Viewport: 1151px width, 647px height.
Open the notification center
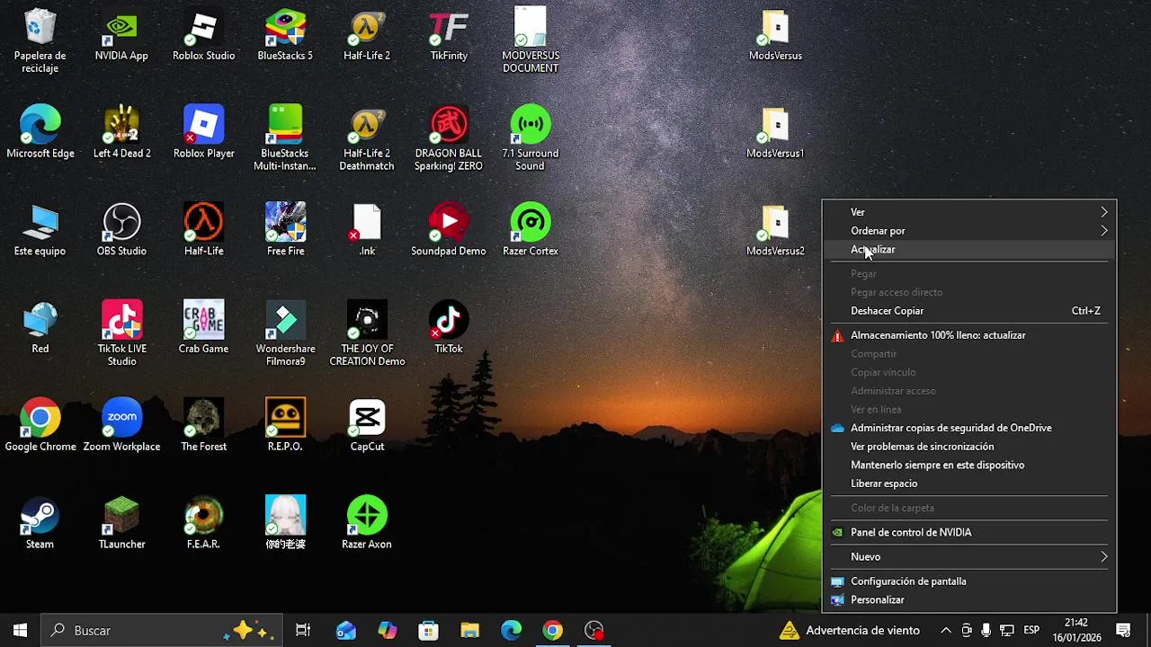(x=1123, y=631)
